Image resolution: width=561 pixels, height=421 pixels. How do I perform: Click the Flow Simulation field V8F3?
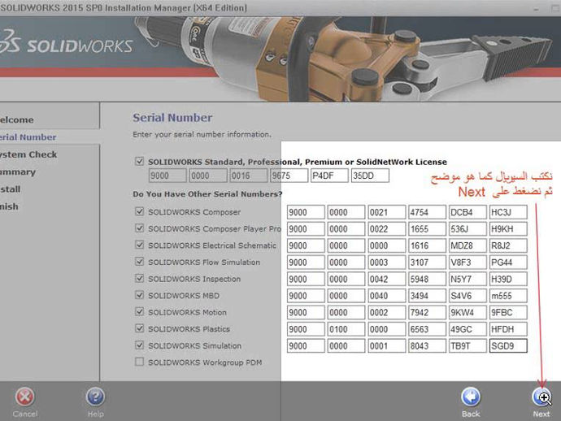pos(467,263)
